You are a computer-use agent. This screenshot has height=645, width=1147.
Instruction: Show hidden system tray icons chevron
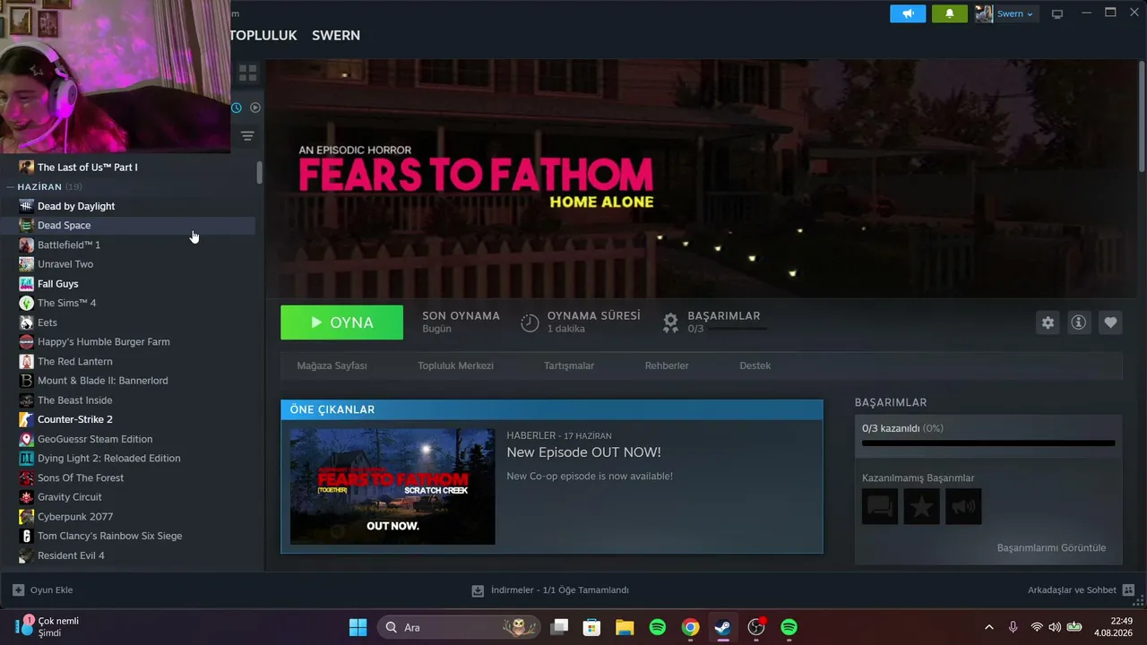pyautogui.click(x=988, y=627)
